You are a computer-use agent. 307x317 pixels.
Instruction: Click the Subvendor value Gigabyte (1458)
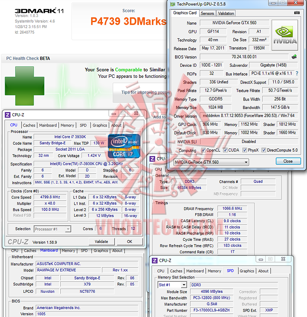pos(273,65)
